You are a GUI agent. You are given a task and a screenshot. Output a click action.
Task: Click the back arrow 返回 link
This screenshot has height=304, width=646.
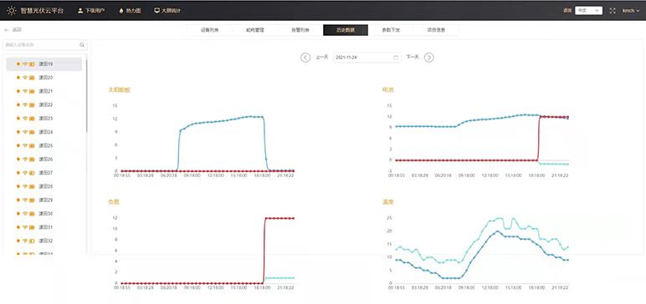point(13,30)
